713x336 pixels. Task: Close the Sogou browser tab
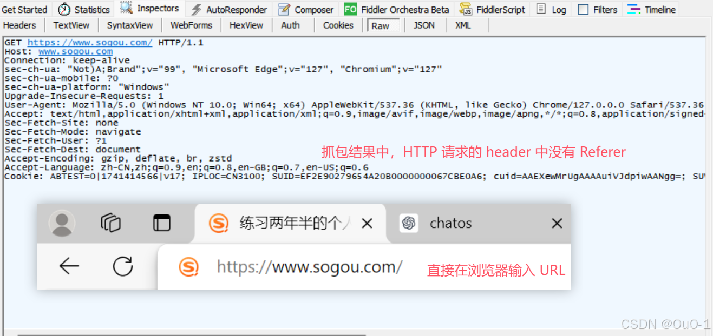coord(367,223)
